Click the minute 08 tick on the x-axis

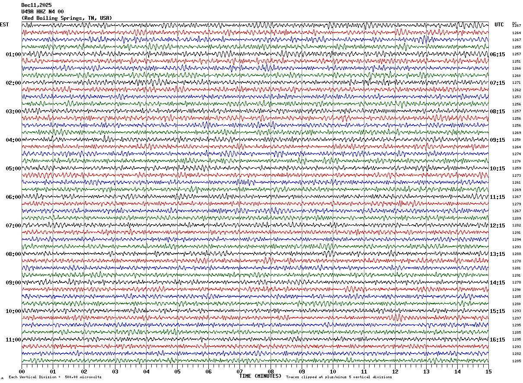coord(271,371)
